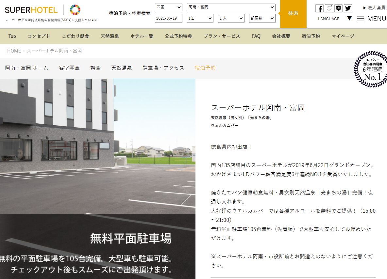The image size is (387, 279).
Task: Click the check-in date field 2021-06-19
Action: pyautogui.click(x=169, y=18)
